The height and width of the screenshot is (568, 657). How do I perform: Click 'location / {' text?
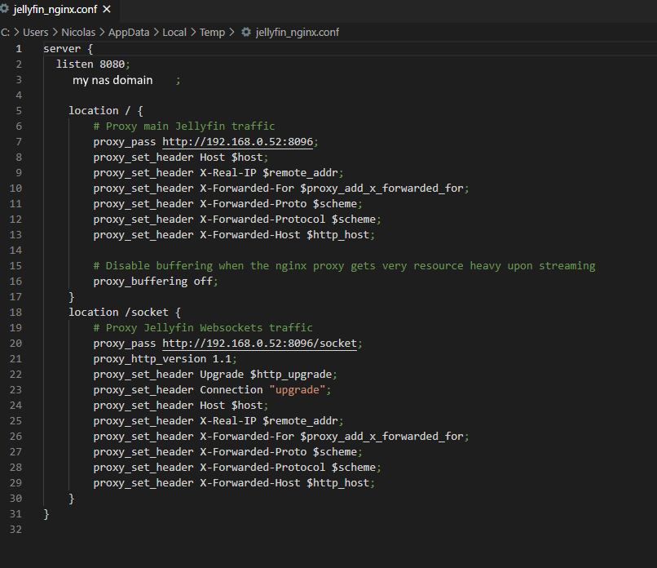tap(106, 111)
